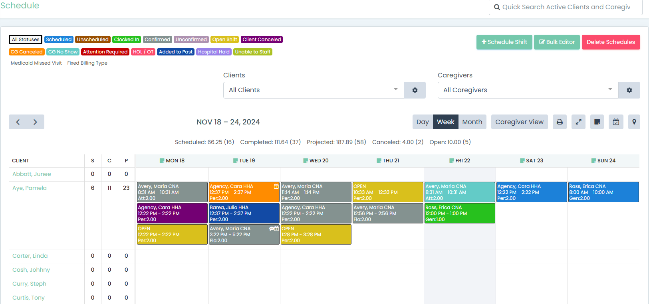Open purple Agency, Cara HHA Monday shift
649x304 pixels.
pos(172,213)
